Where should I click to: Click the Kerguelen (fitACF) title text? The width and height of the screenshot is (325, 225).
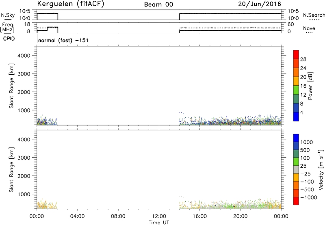click(70, 4)
